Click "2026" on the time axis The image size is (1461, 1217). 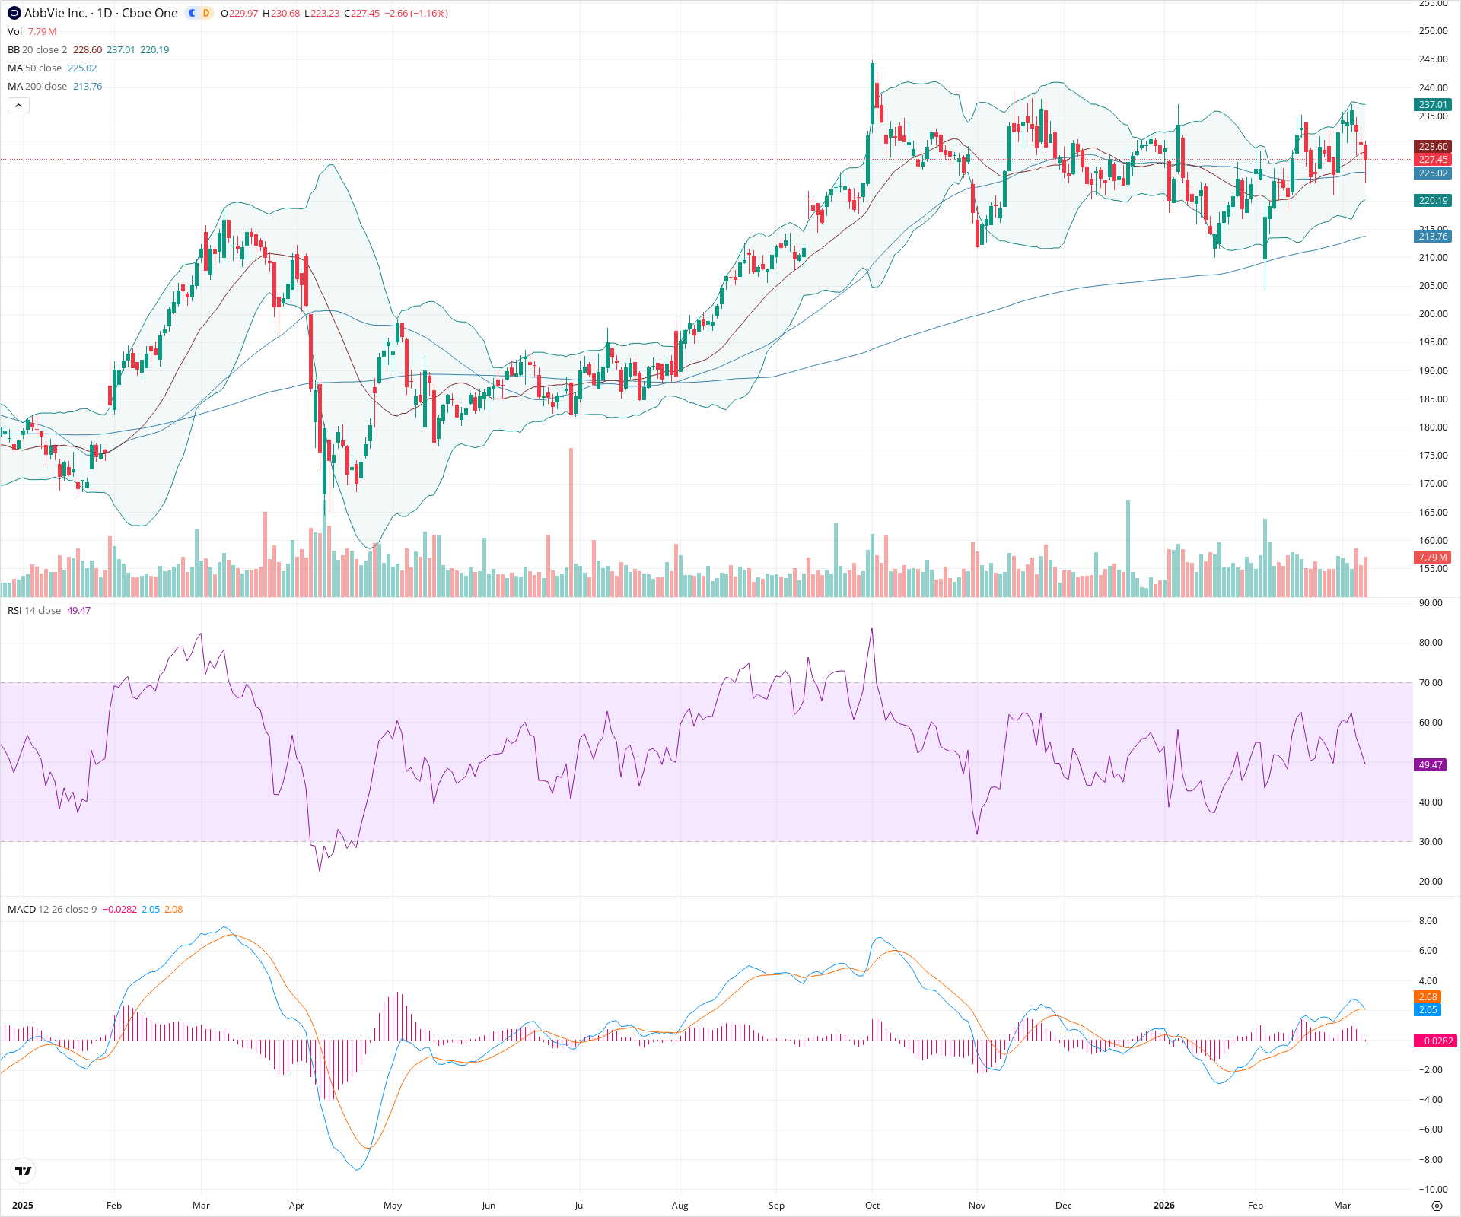pos(1166,1206)
